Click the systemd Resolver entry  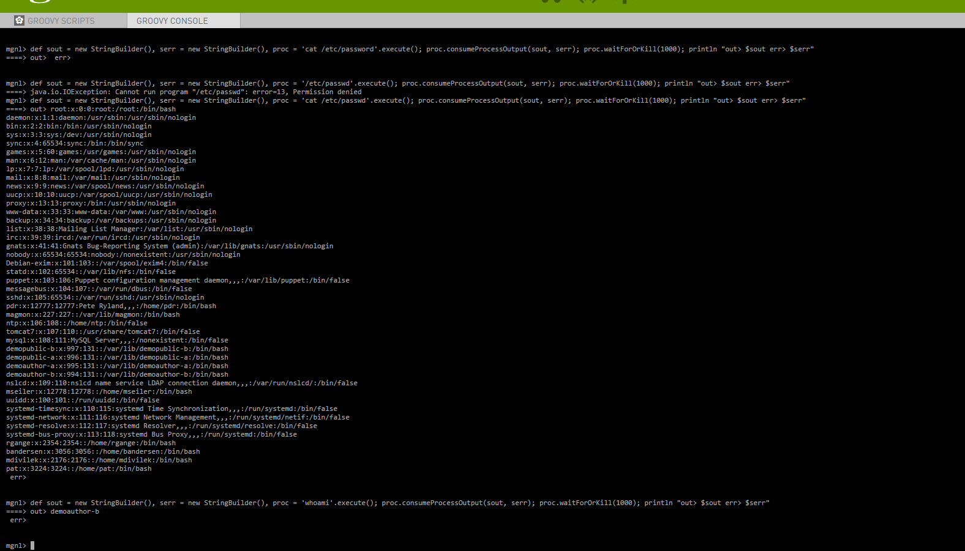(162, 426)
